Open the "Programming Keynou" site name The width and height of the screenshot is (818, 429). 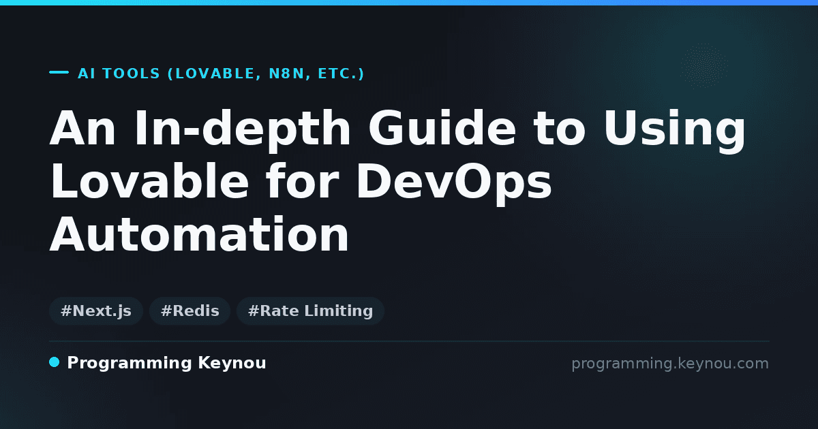coord(166,363)
